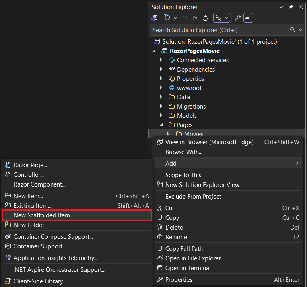Select Razor Page... in Add submenu

coord(77,165)
